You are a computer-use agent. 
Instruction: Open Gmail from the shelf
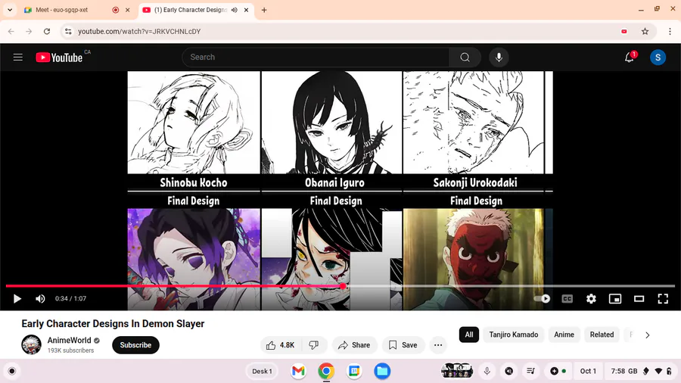(x=298, y=372)
